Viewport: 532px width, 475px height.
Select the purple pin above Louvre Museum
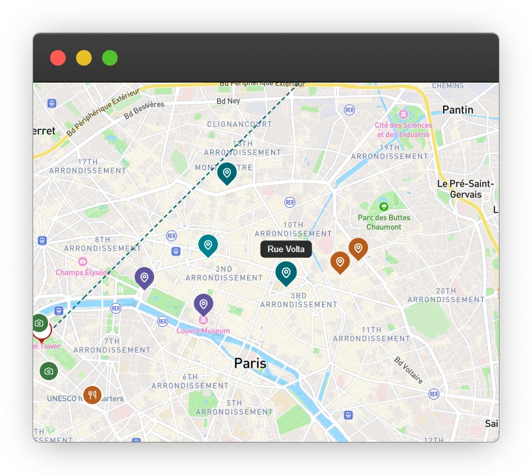point(203,304)
